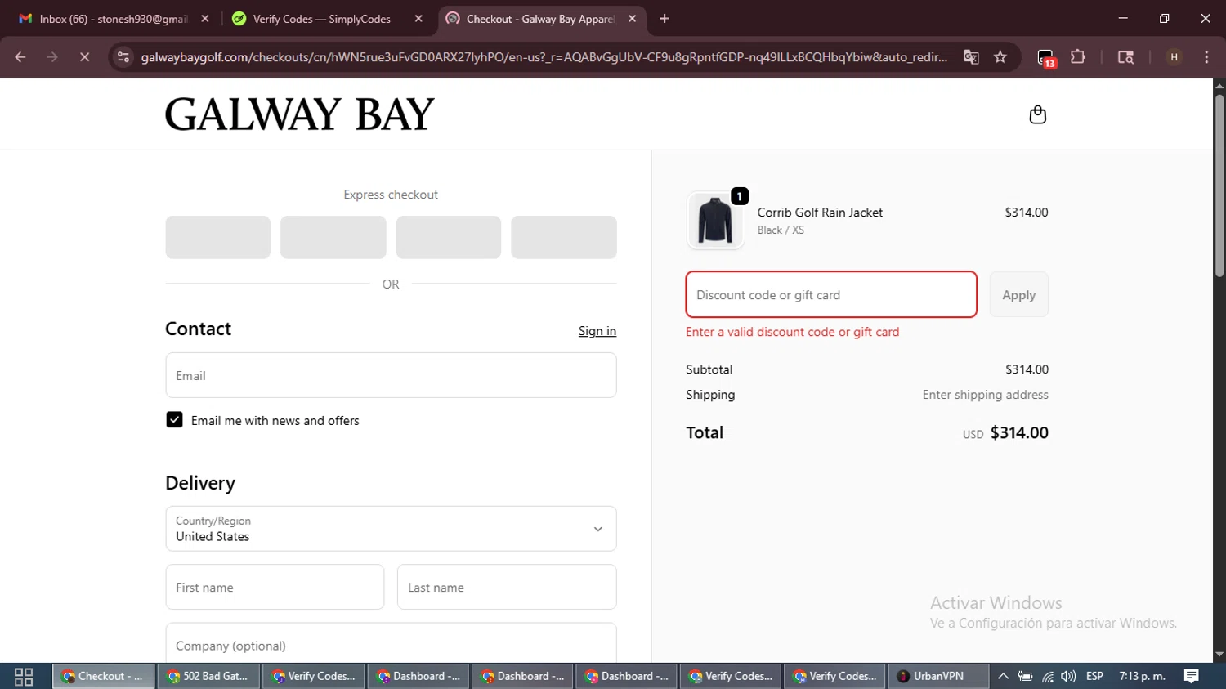Open UrbanVPN in the taskbar
This screenshot has width=1226, height=689.
point(937,677)
